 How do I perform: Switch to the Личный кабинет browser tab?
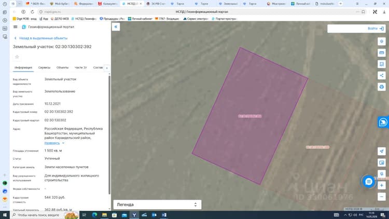click(x=301, y=4)
